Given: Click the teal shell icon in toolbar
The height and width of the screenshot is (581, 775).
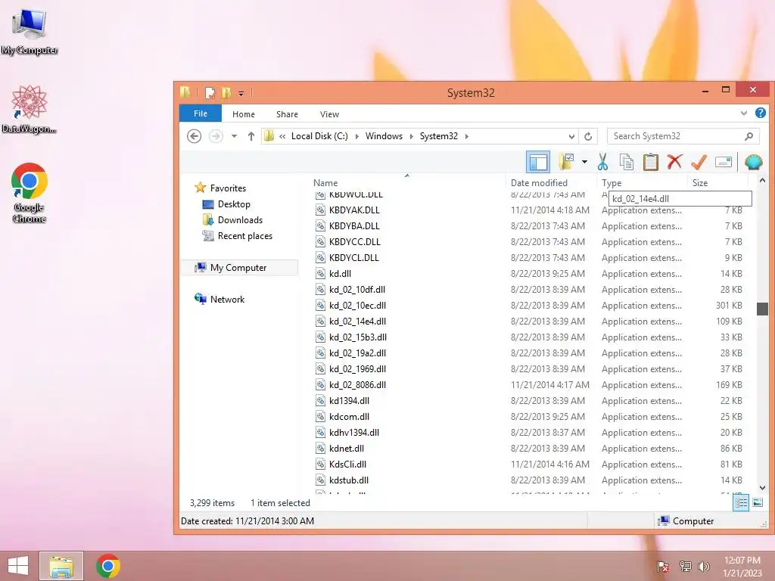Looking at the screenshot, I should [753, 162].
